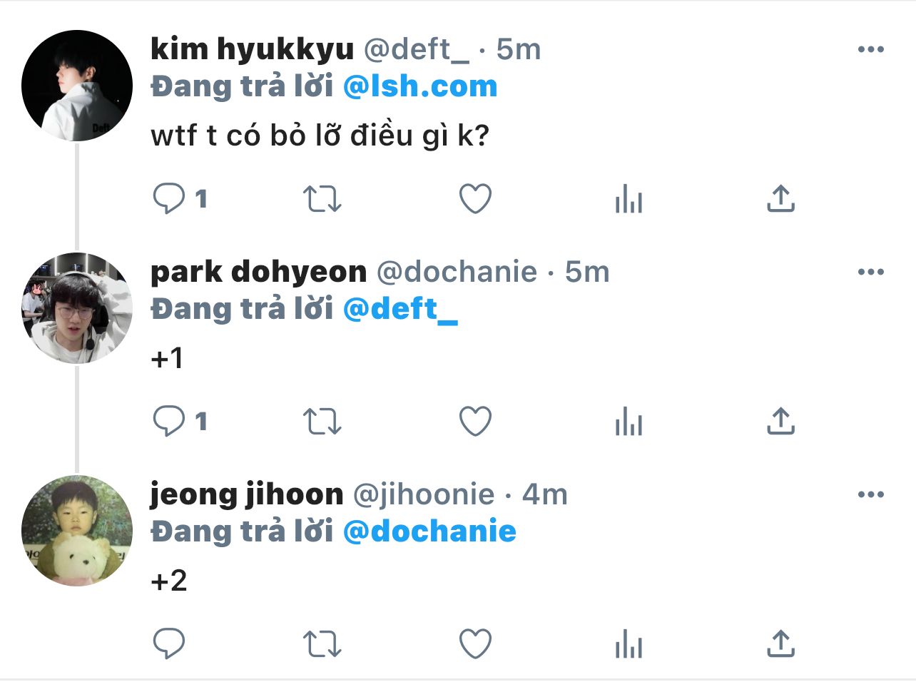Viewport: 916px width, 682px height.
Task: Reply to park dohyeon's tweet
Action: click(x=169, y=422)
